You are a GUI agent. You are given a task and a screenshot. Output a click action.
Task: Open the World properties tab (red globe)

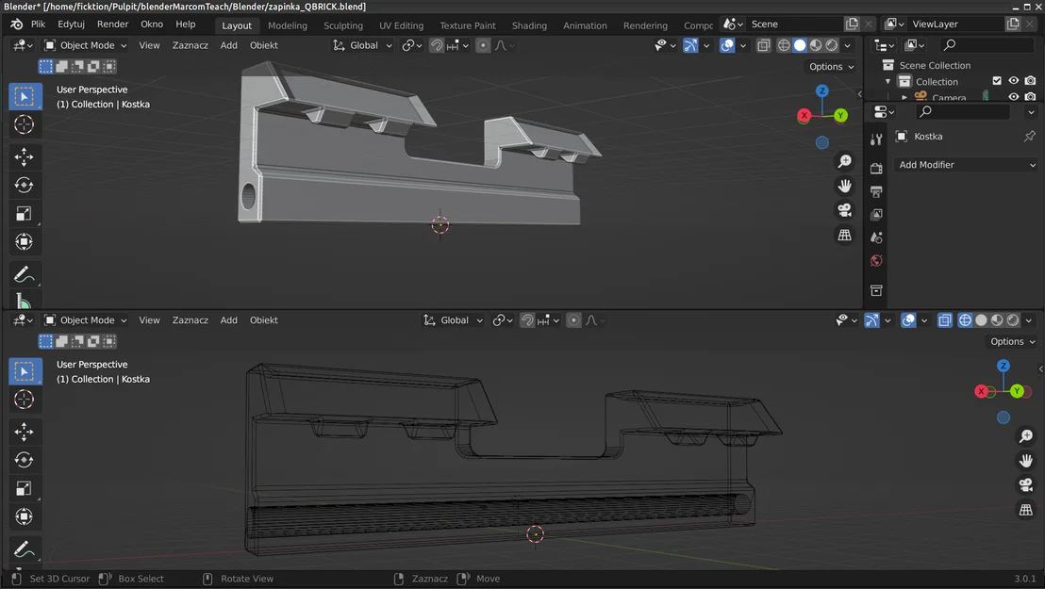tap(876, 261)
